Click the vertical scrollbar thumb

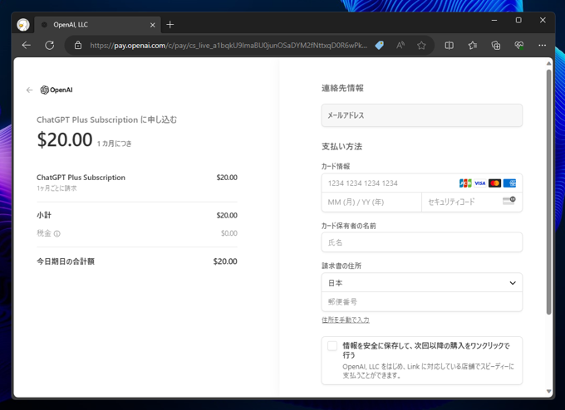tap(548, 192)
